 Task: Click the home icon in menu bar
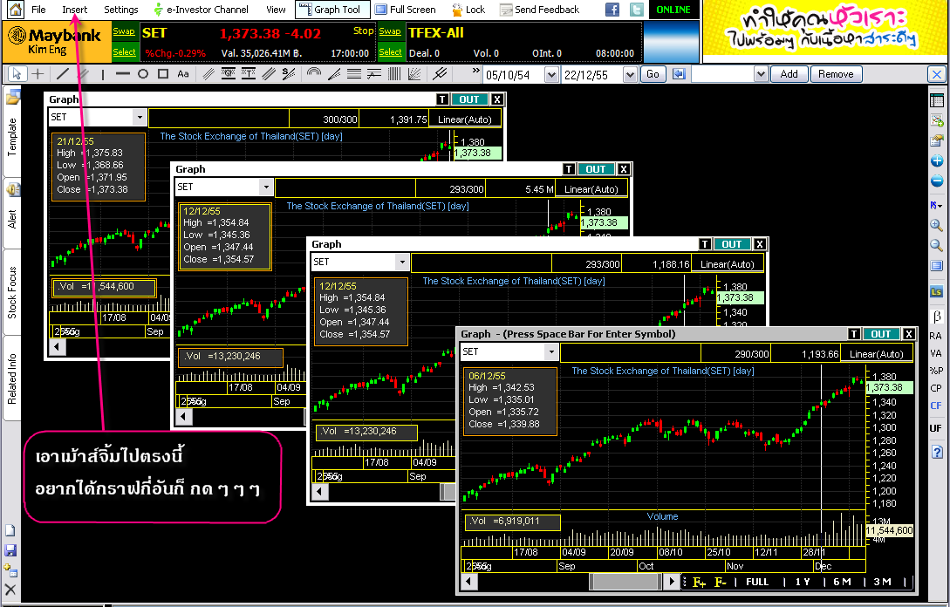(15, 9)
